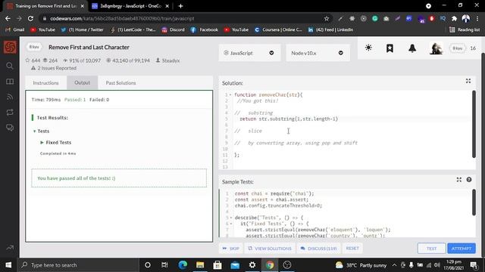Image resolution: width=485 pixels, height=272 pixels.
Task: Open the Discord bookmark
Action: 174,29
